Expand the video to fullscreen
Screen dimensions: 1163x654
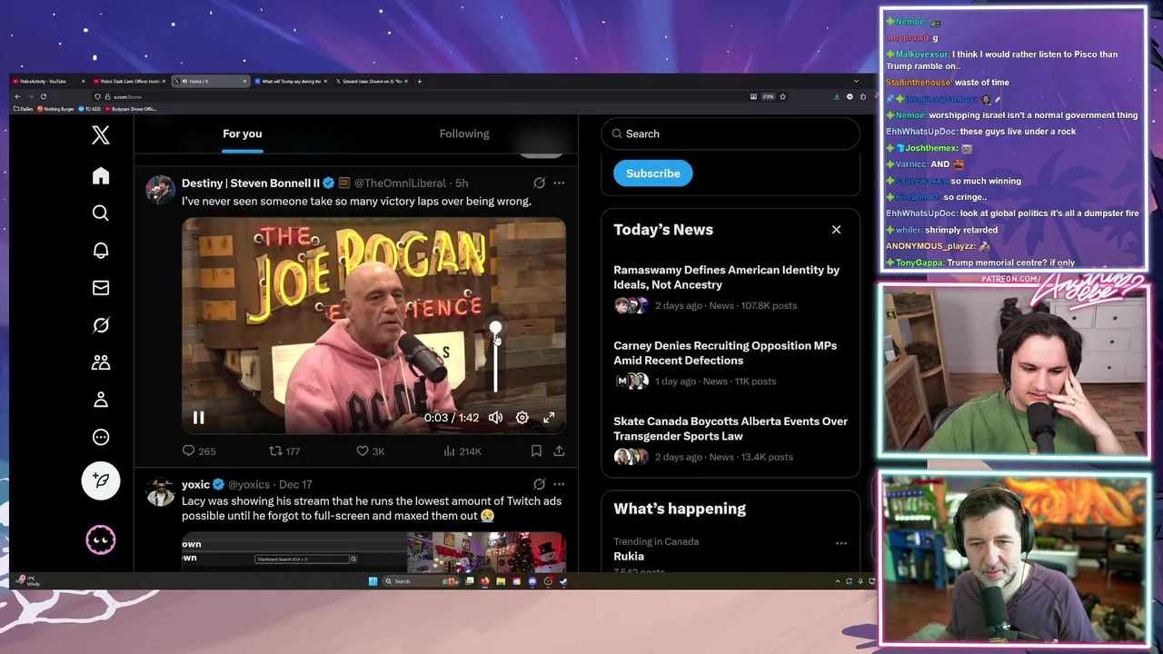(549, 418)
